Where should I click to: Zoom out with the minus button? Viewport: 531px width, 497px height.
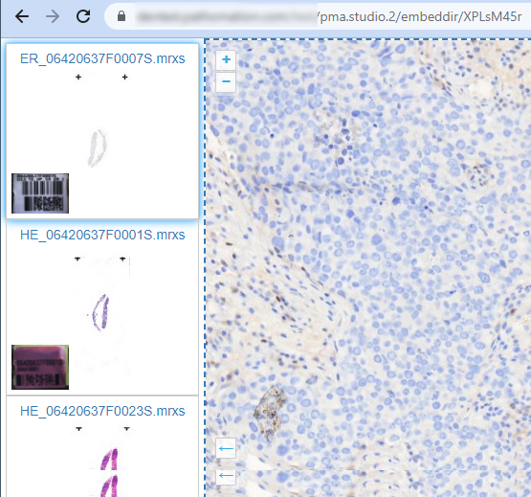[226, 81]
